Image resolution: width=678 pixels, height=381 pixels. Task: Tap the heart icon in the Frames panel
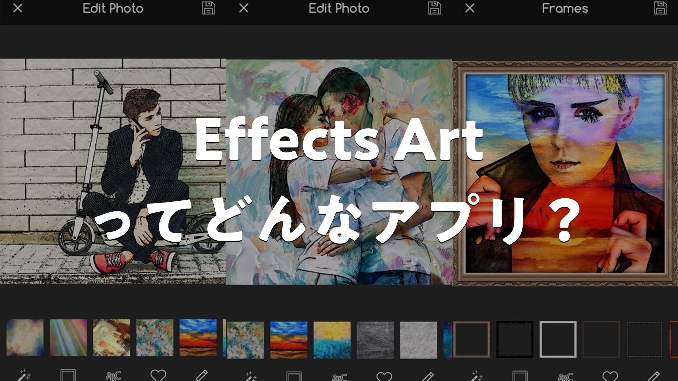tap(610, 377)
